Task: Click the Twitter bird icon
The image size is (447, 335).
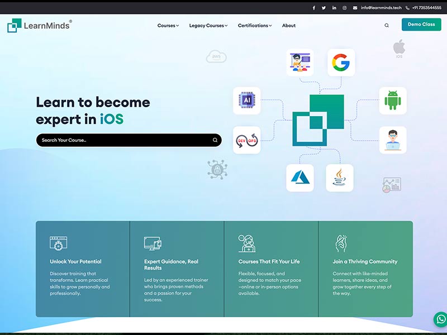Action: tap(324, 8)
